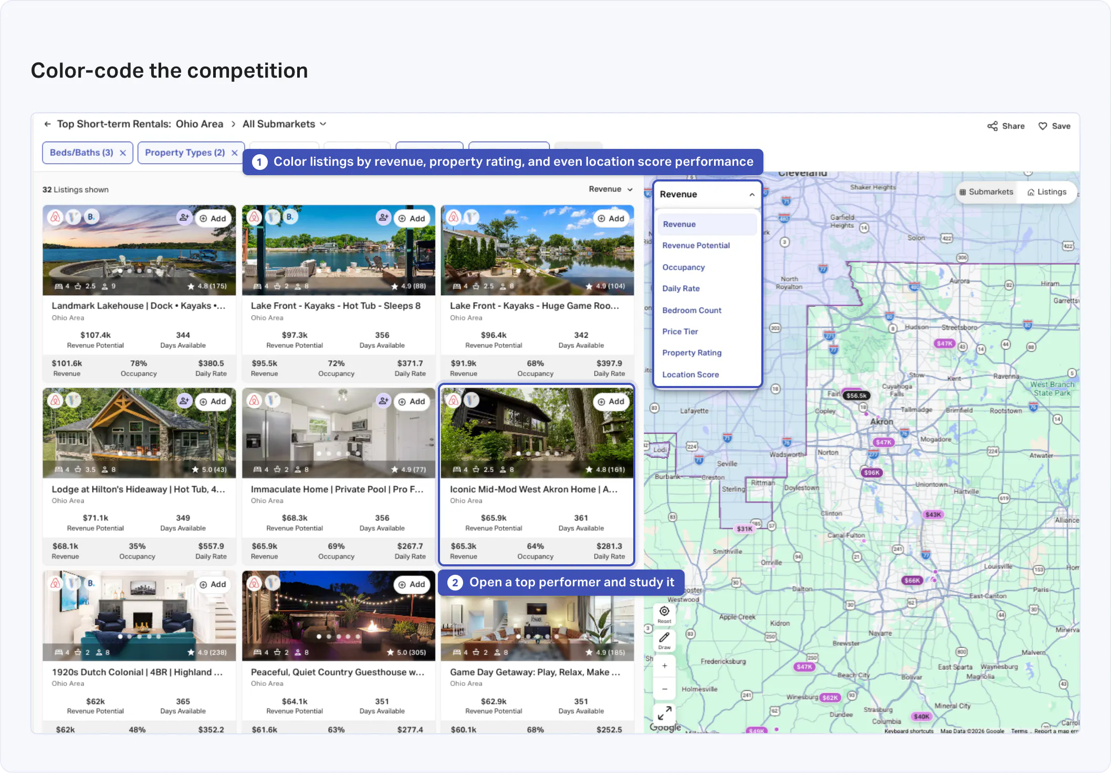Pick Location Score in the color menu

(690, 374)
